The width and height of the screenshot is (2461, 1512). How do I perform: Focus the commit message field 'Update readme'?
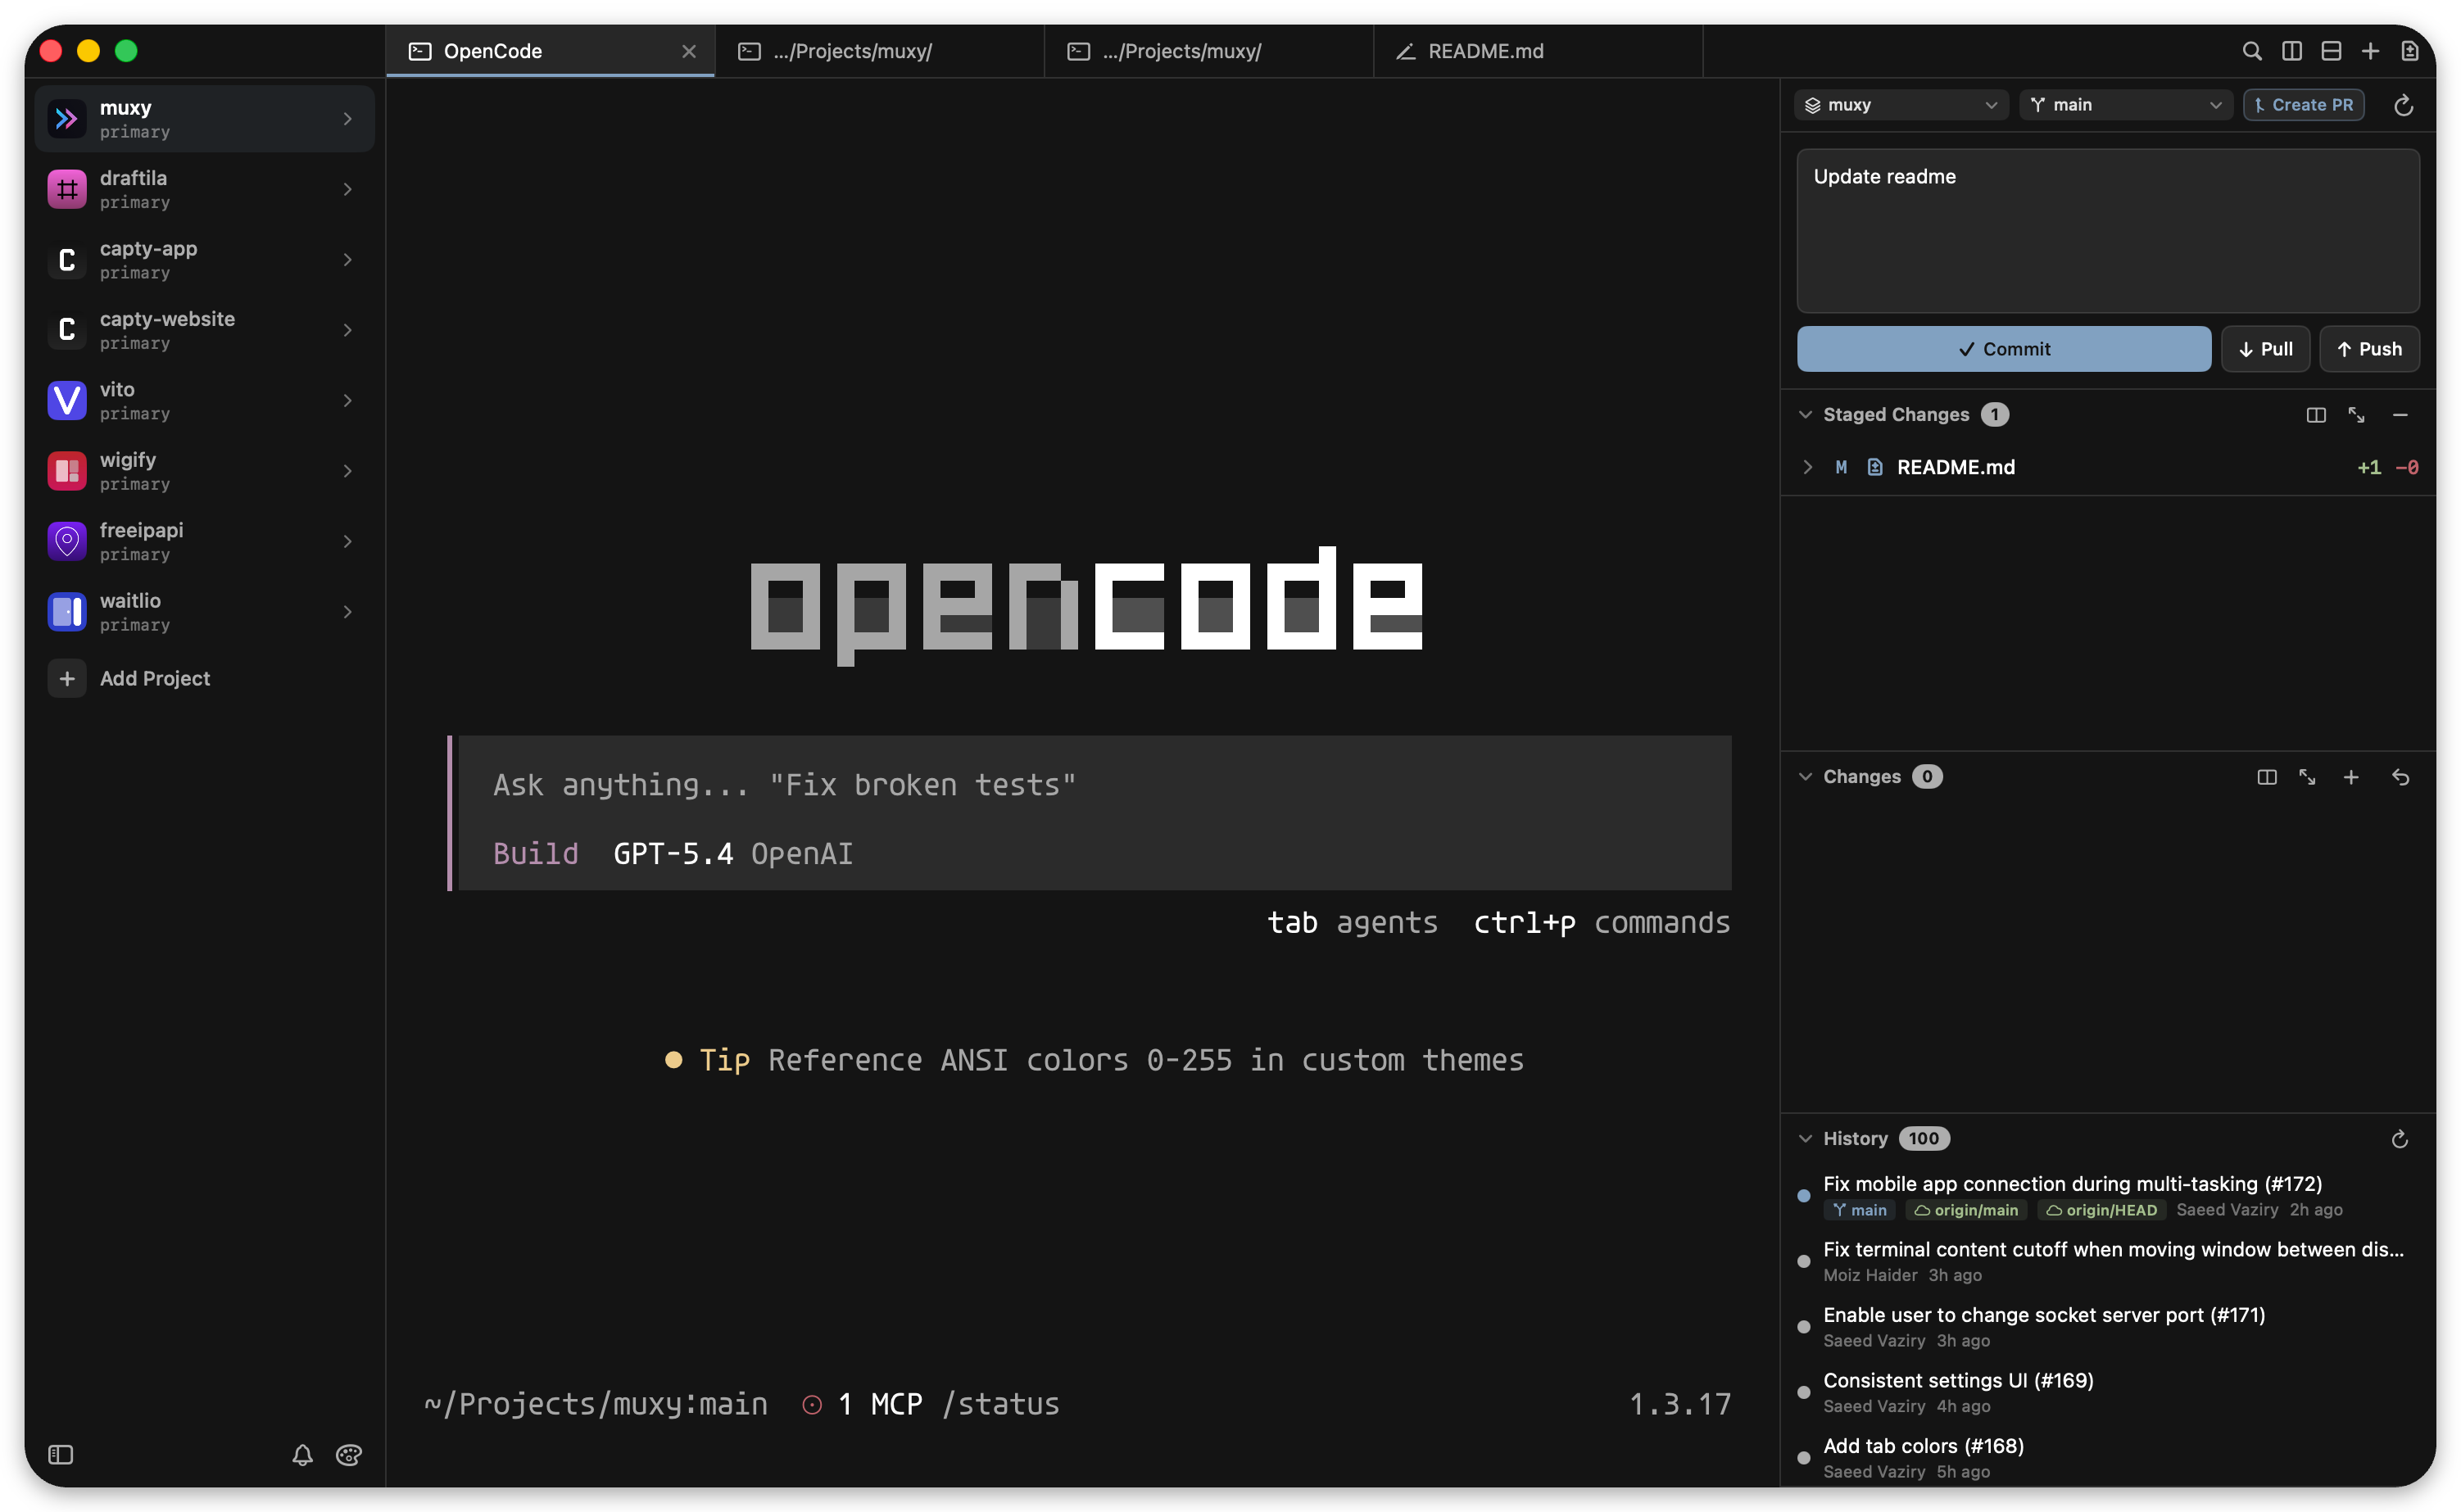[x=2108, y=231]
